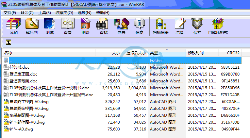Image resolution: width=250 pixels, height=138 pixels.
Task: Click the parent folder ".." icon
Action: 6,60
